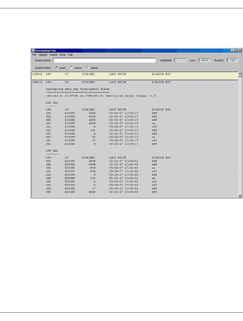
Task: Open the Help menu
Action: tap(70, 55)
